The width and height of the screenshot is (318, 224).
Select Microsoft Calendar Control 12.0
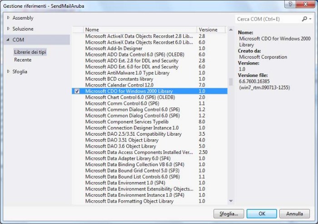pyautogui.click(x=149, y=85)
